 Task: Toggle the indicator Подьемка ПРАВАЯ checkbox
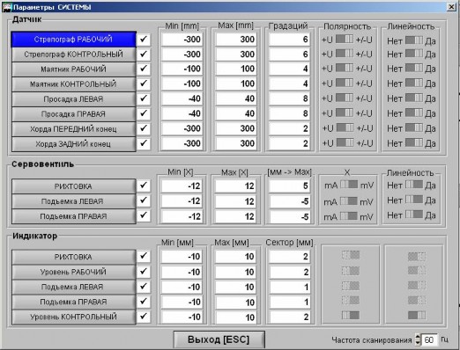(x=144, y=302)
